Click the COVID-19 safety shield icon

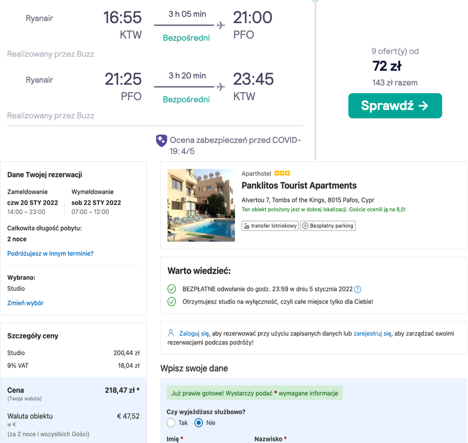[x=161, y=141]
